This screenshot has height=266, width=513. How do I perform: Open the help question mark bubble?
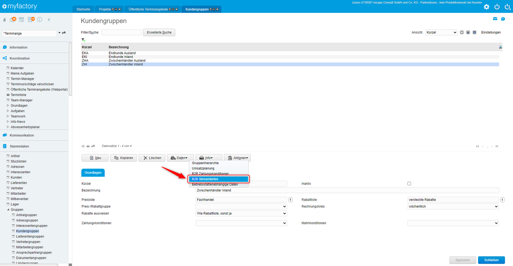[x=503, y=19]
